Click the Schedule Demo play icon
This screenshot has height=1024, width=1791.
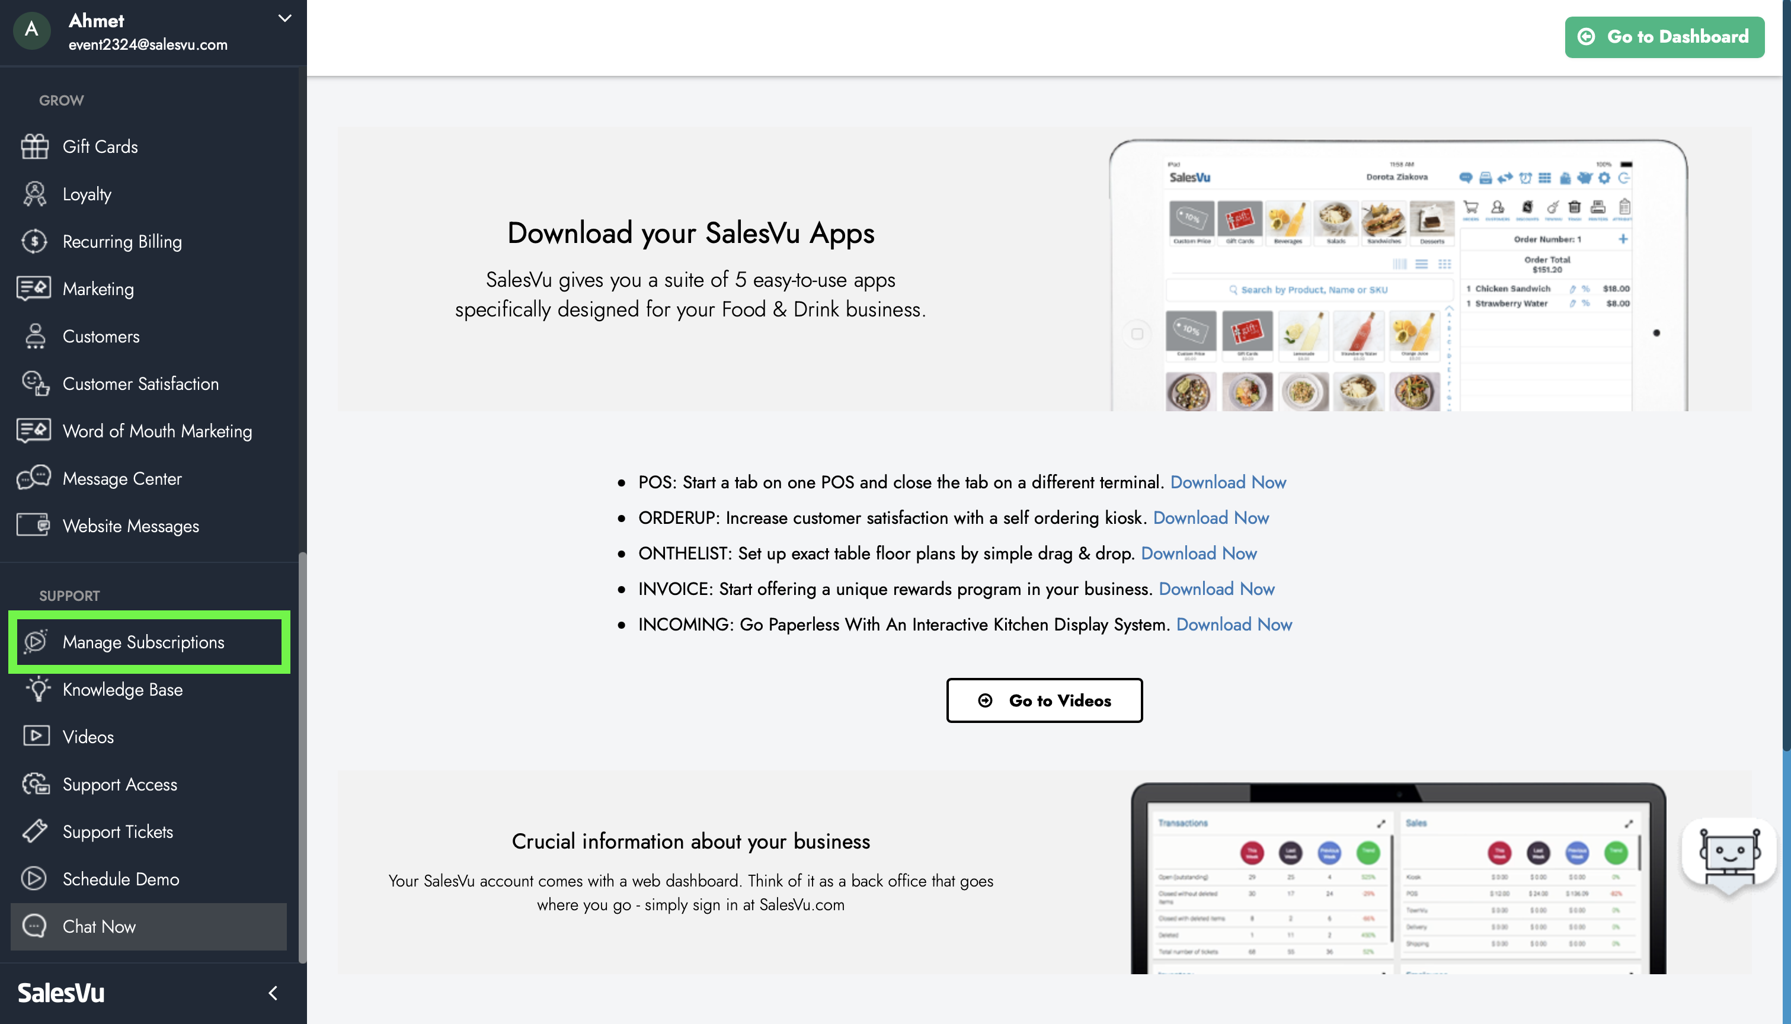pos(34,878)
